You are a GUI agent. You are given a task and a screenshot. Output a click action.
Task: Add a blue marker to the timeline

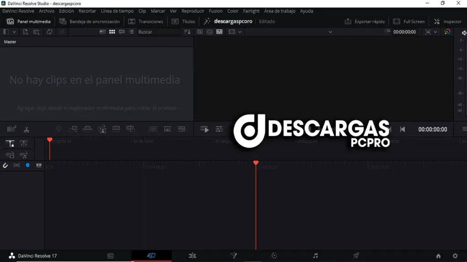coord(28,165)
